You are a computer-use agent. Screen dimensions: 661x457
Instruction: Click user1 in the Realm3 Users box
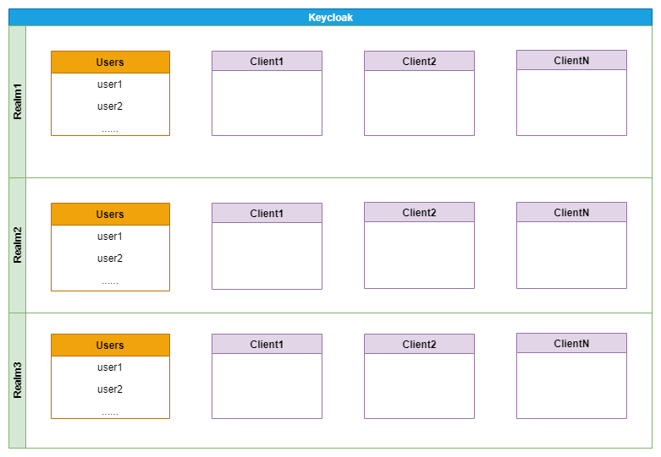coord(110,367)
